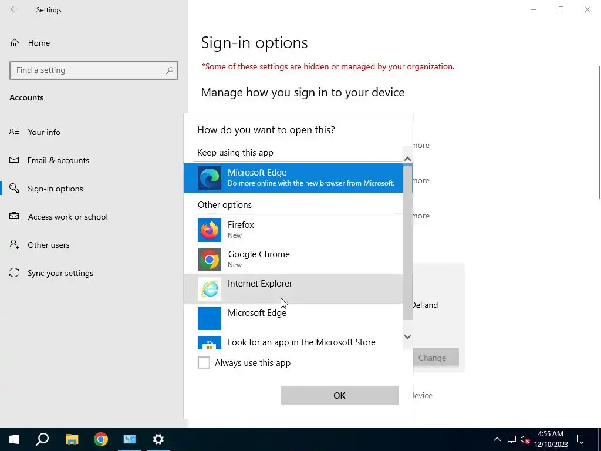Click Look for an app in the Microsoft Store
The height and width of the screenshot is (451, 601).
[x=302, y=342]
